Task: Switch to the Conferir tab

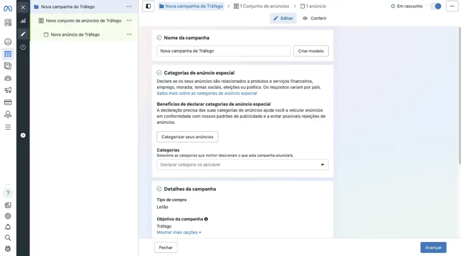Action: tap(314, 18)
